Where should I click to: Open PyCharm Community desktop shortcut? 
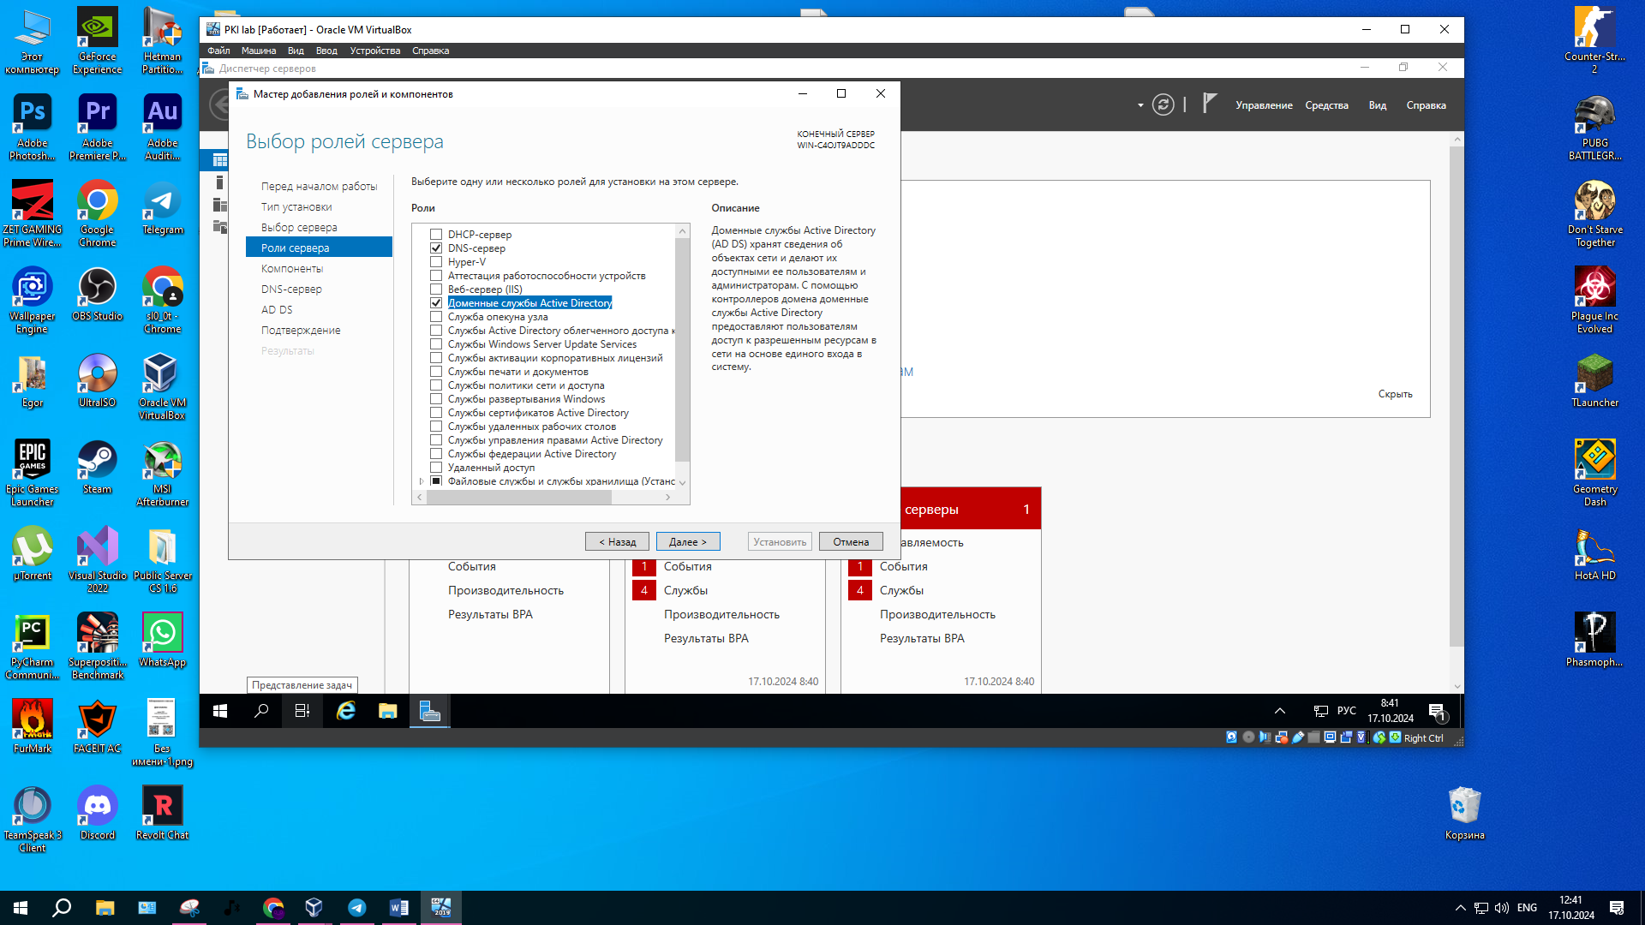click(33, 647)
